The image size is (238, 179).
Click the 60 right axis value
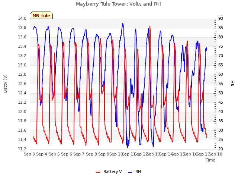pos(221,75)
